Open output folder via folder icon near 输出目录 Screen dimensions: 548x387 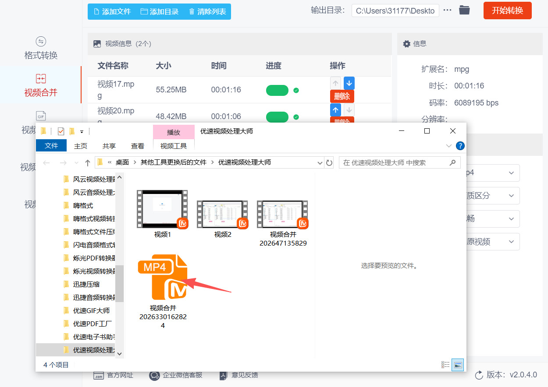point(464,10)
